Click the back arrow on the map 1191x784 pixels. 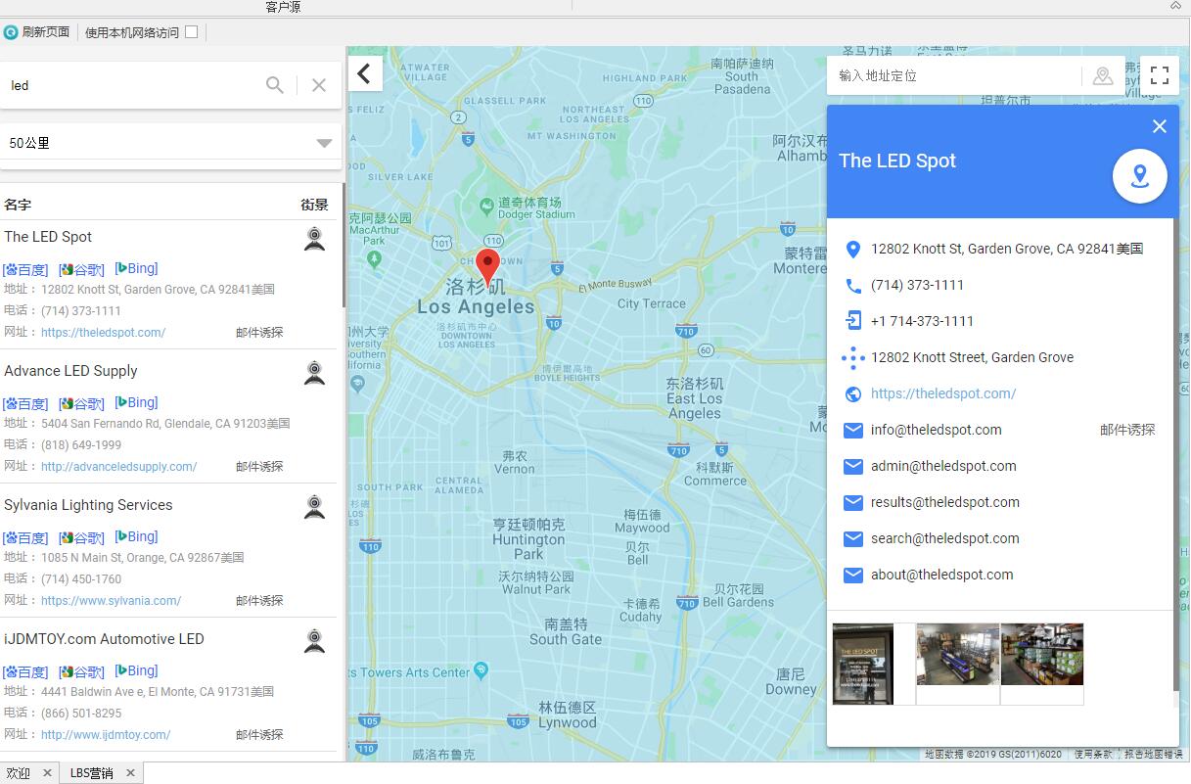click(365, 73)
